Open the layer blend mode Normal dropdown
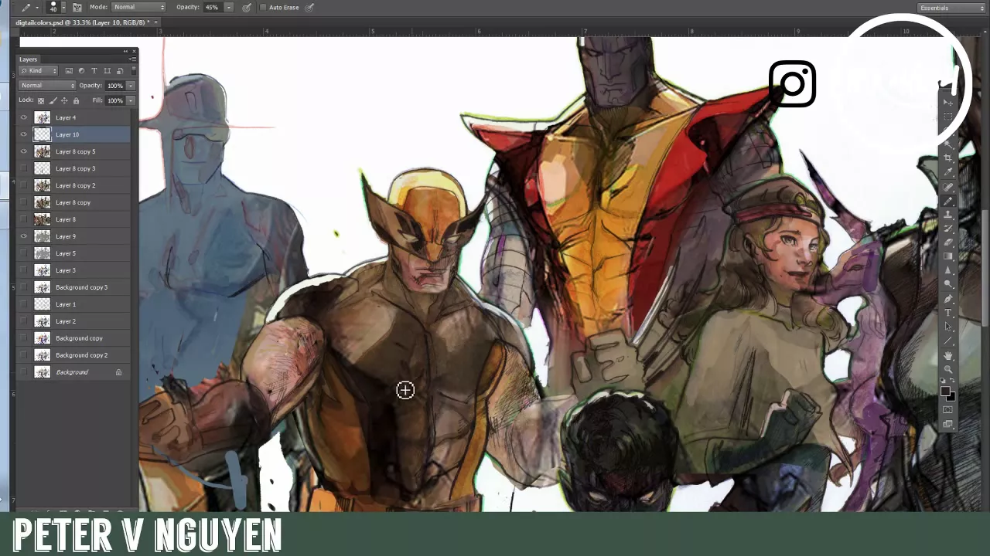Image resolution: width=990 pixels, height=556 pixels. point(47,85)
